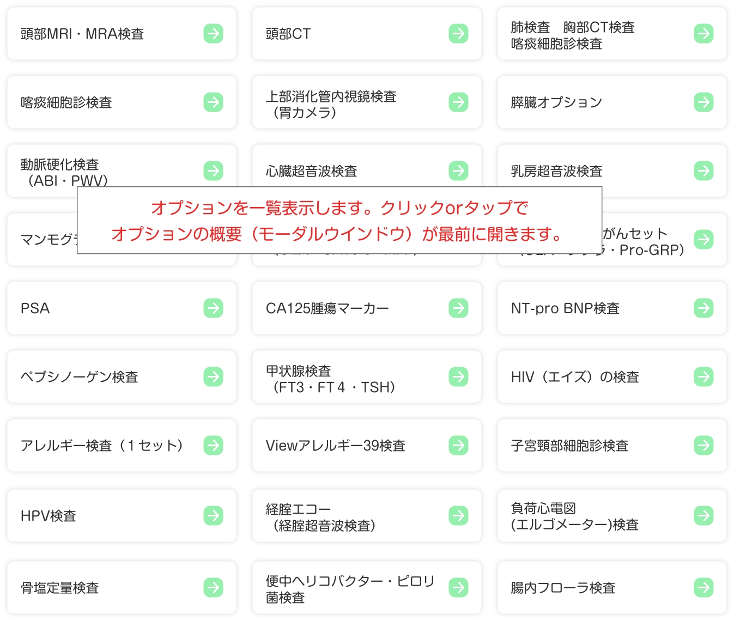734x621 pixels.
Task: Click the arrow icon next to PSA
Action: 213,308
